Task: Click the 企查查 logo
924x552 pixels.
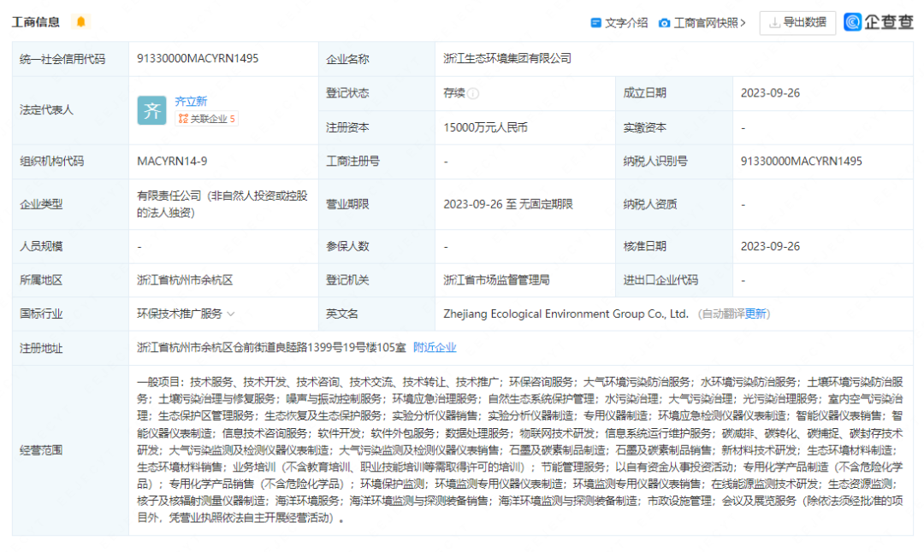Action: point(878,22)
